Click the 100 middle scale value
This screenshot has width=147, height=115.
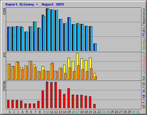(4, 55)
